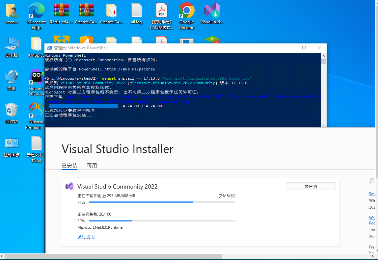
Task: Click the PowerShell 4.24 MB download progress bar
Action: (84, 106)
